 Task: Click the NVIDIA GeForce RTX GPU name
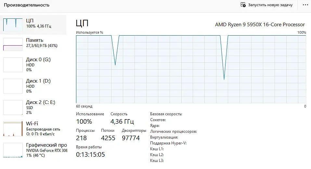coord(47,151)
